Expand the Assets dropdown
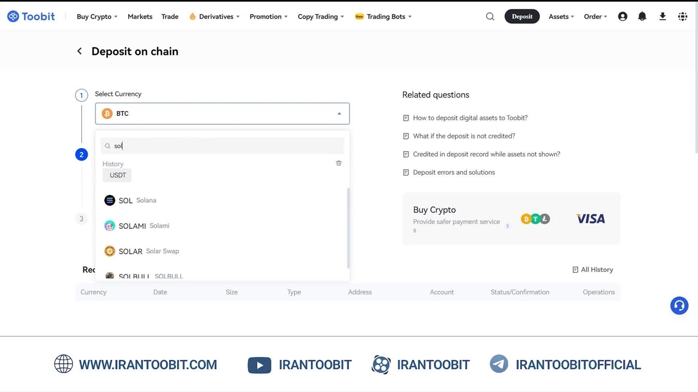Screen dimensions: 698x392 (561, 16)
